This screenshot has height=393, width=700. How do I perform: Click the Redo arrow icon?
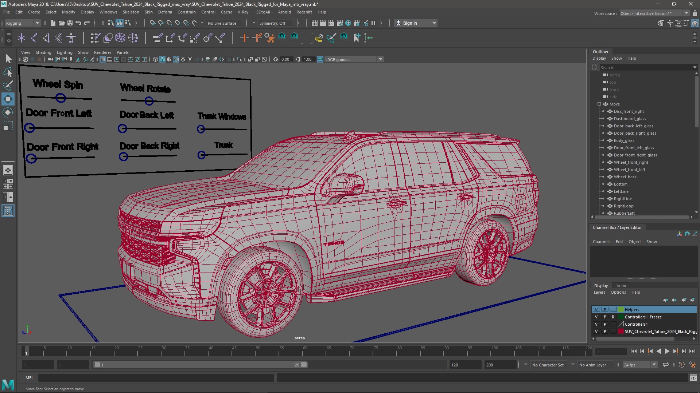click(87, 23)
